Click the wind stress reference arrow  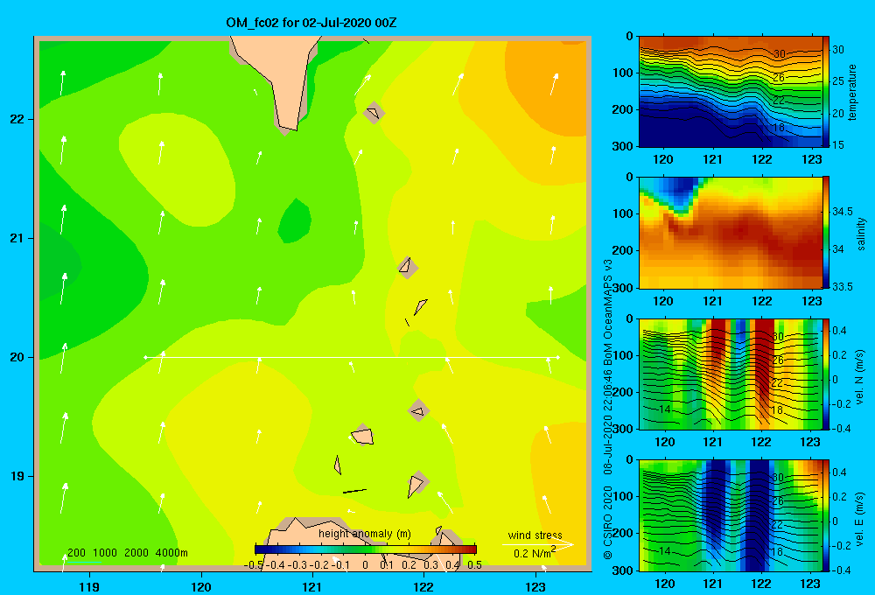click(x=538, y=544)
